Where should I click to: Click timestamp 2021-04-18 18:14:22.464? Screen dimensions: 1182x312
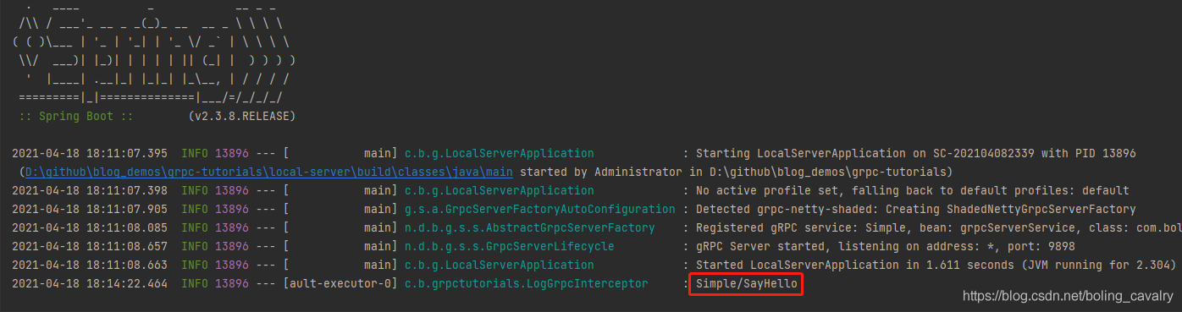tap(90, 283)
